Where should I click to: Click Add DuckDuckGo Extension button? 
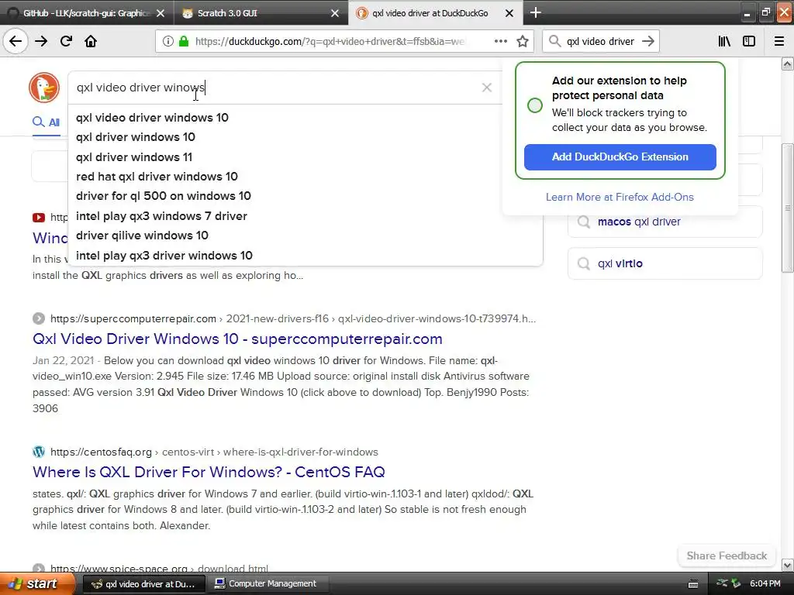620,156
